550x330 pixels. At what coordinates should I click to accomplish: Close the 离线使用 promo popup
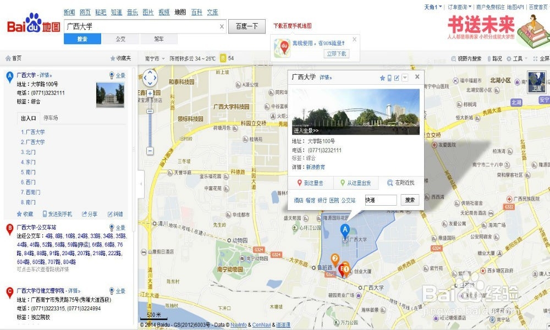[x=355, y=39]
